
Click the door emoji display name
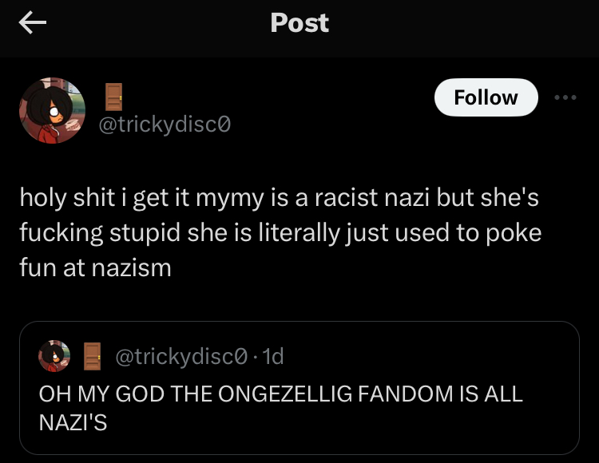click(x=114, y=97)
